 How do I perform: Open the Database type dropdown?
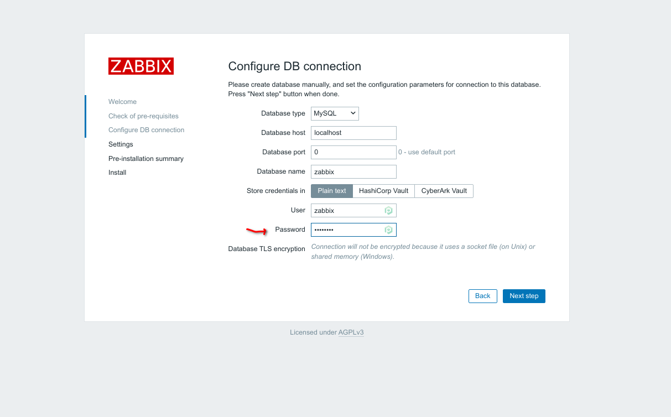coord(335,113)
